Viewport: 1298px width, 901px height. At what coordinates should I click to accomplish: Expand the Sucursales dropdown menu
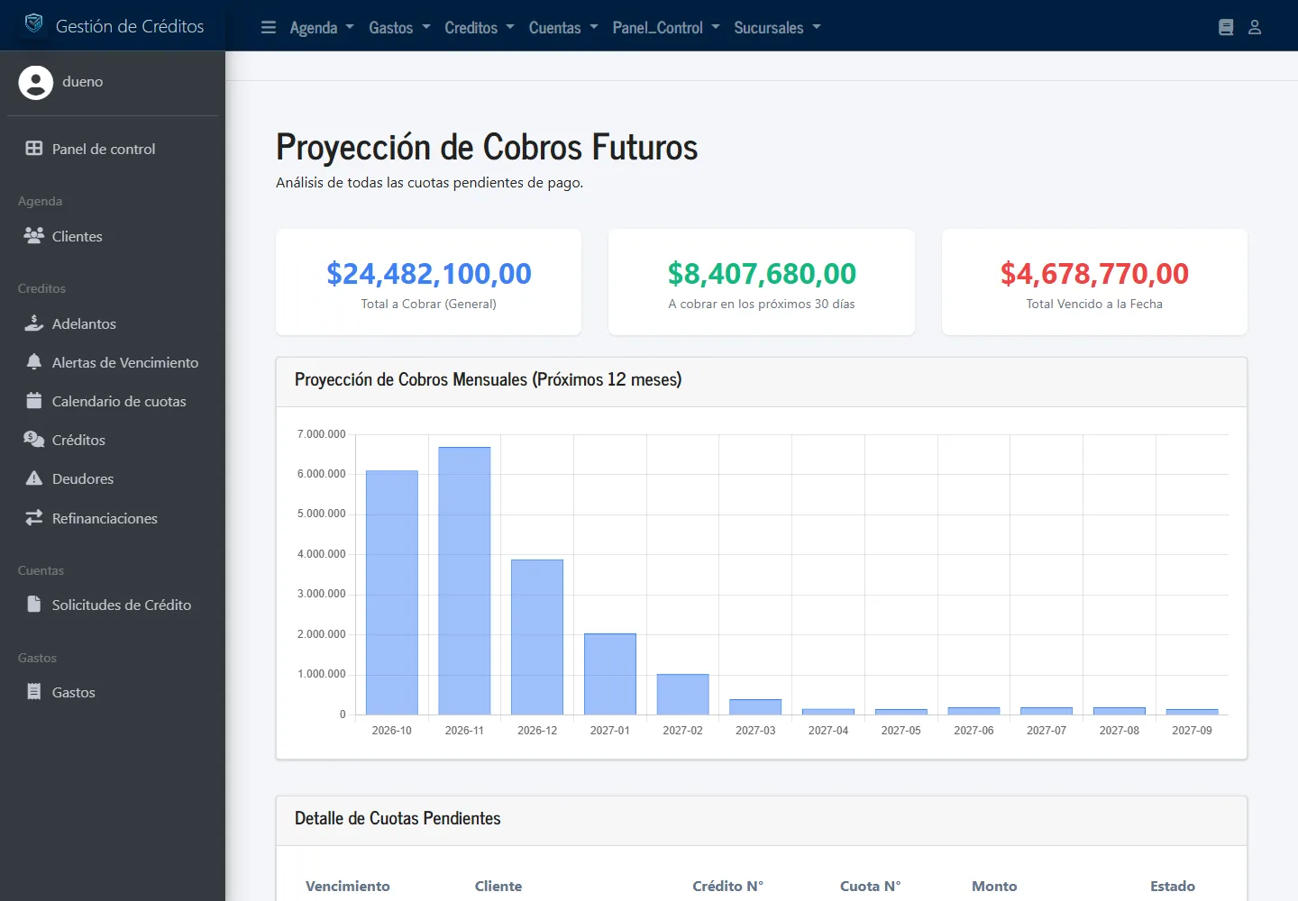click(777, 28)
